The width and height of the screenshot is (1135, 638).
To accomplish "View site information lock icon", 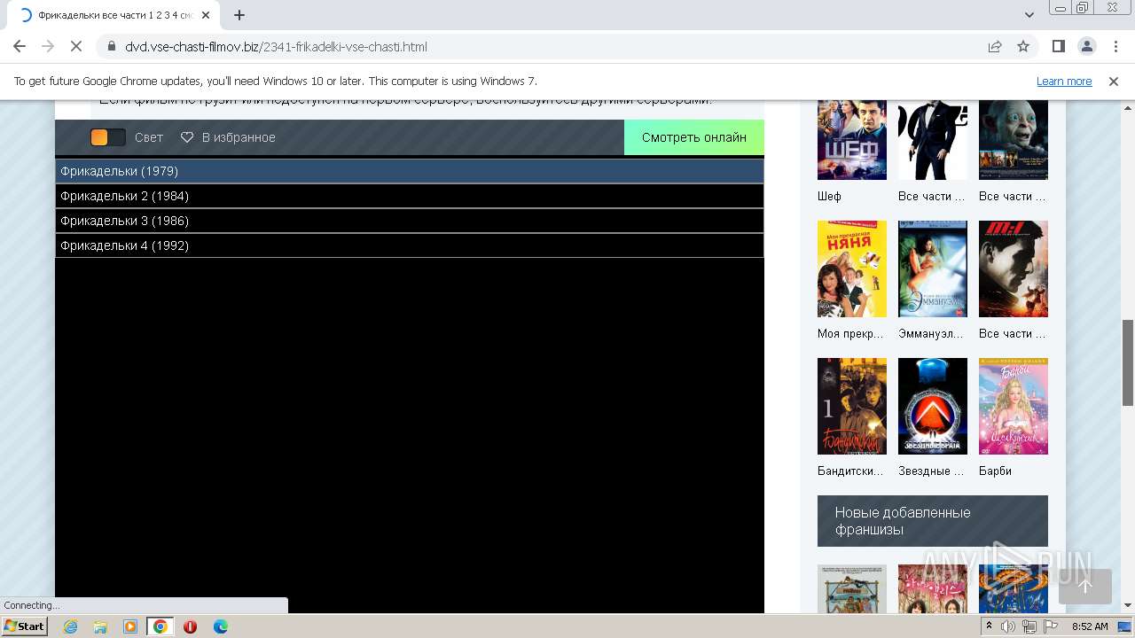I will (111, 46).
